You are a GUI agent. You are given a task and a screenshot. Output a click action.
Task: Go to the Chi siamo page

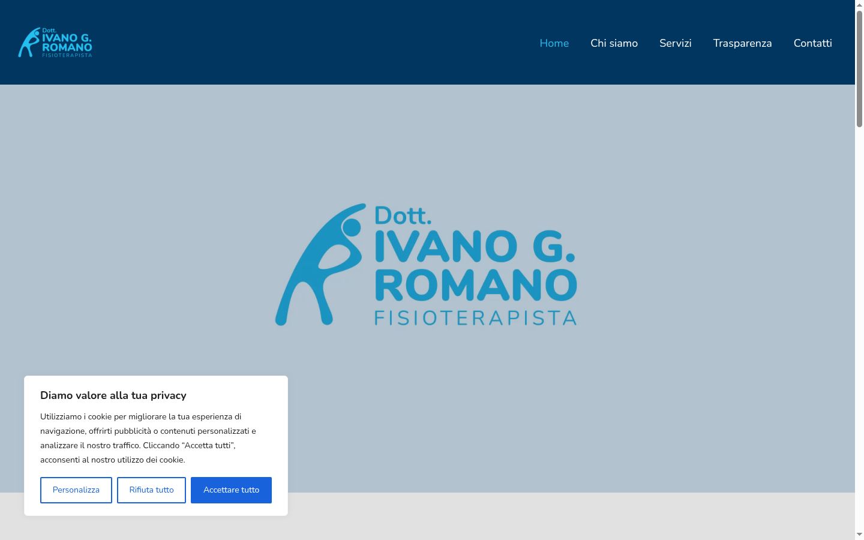coord(614,43)
